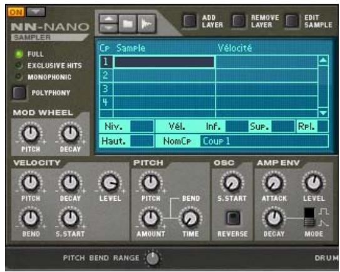
Task: Click the Add Layer button
Action: pyautogui.click(x=190, y=21)
